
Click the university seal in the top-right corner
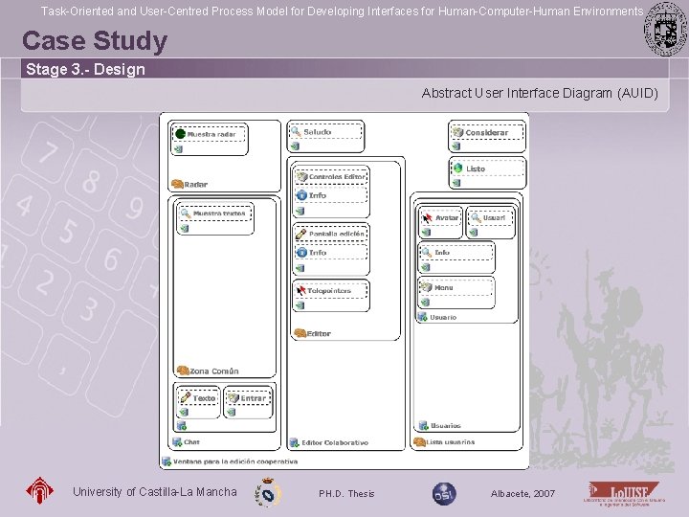click(665, 29)
